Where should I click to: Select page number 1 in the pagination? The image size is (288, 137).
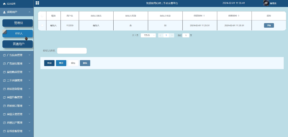166,35
